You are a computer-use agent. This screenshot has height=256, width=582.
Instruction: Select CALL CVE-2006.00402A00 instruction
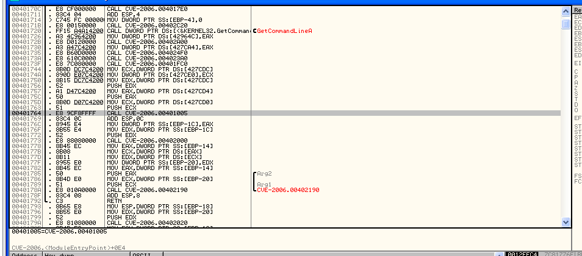[x=147, y=41]
